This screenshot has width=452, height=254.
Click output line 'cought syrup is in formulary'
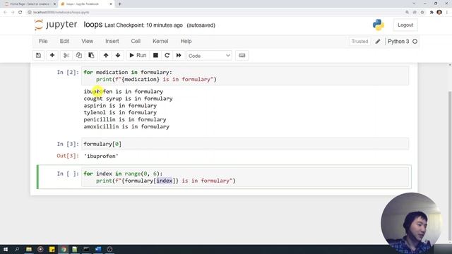tap(128, 99)
